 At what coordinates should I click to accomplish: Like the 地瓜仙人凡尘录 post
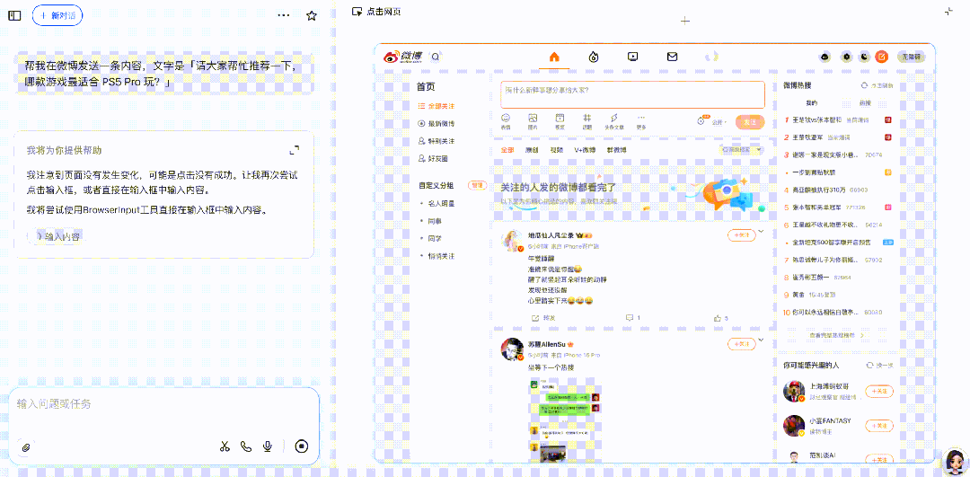(721, 318)
